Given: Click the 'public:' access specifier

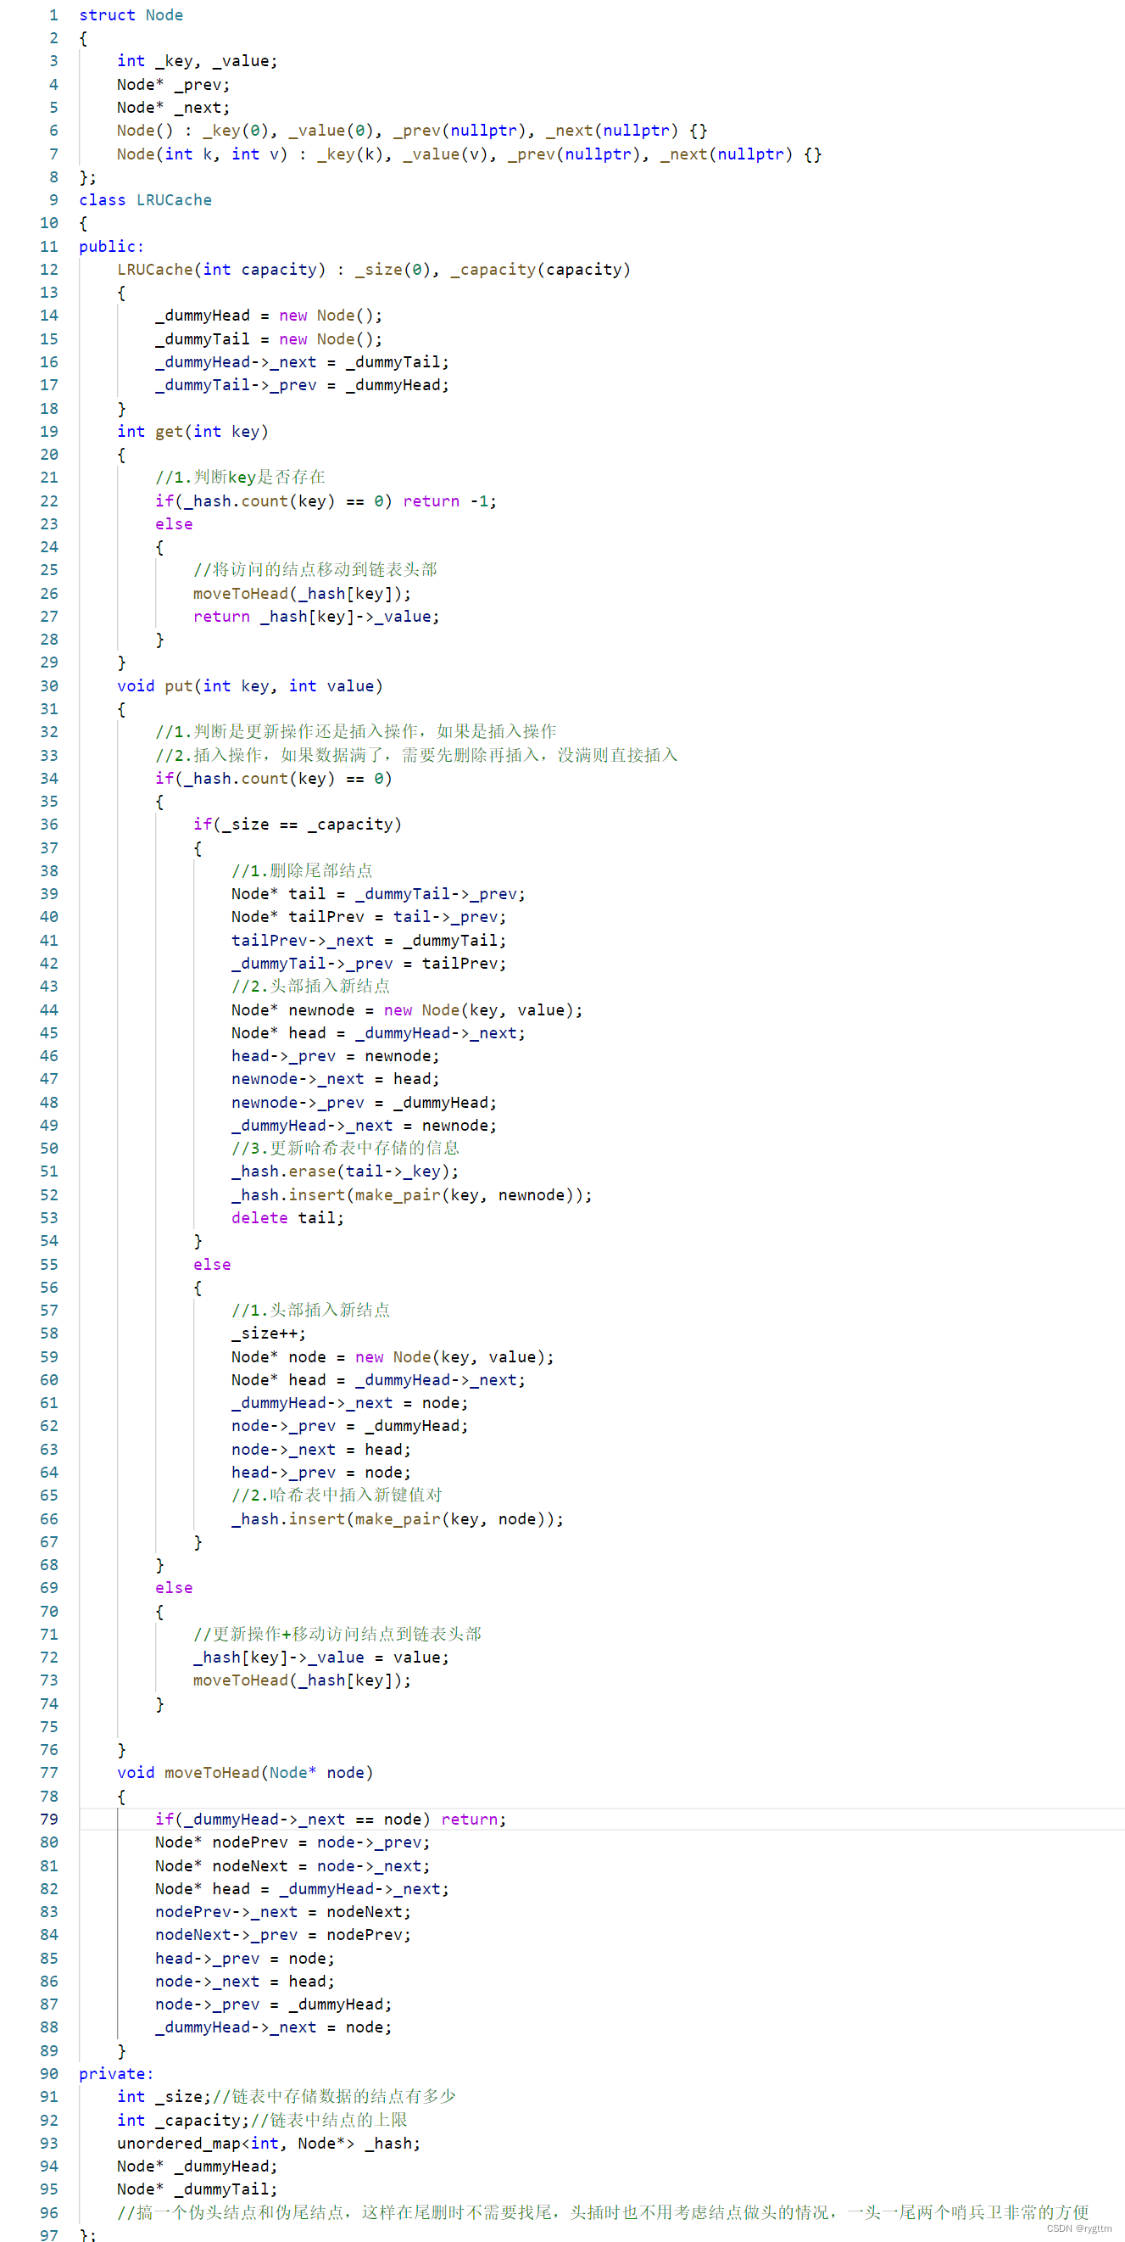Looking at the screenshot, I should pos(111,246).
